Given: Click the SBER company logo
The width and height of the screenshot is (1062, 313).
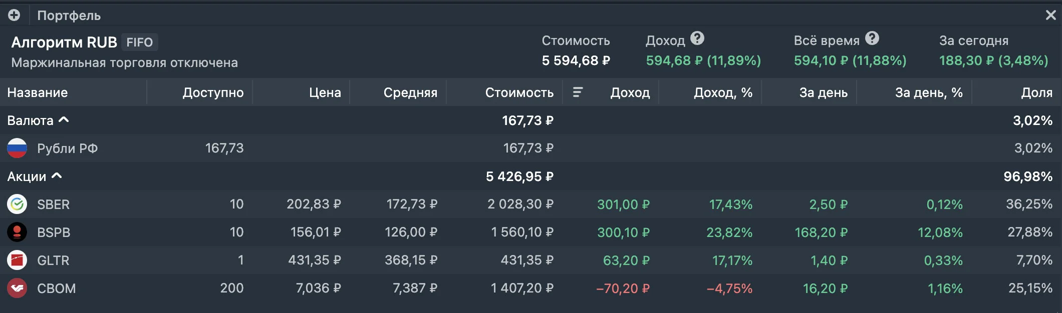Looking at the screenshot, I should [17, 204].
